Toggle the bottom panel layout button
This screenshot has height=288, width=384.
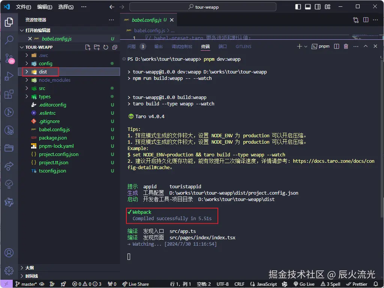(308, 7)
